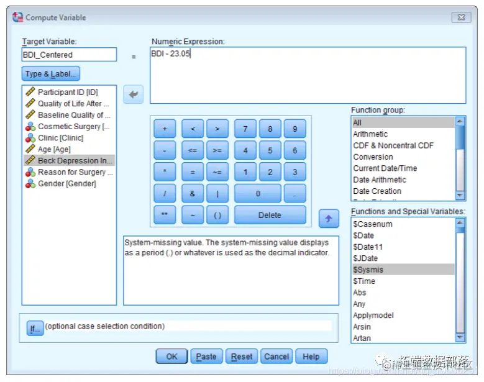484x382 pixels.
Task: Select $Casenum in functions list
Action: tap(403, 224)
